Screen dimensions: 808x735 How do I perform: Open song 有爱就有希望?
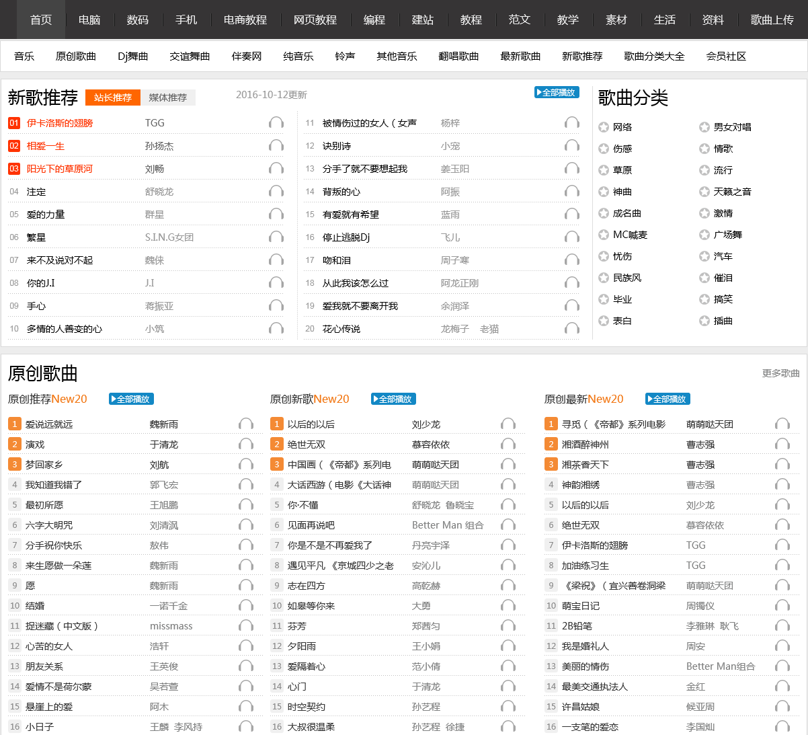click(351, 215)
